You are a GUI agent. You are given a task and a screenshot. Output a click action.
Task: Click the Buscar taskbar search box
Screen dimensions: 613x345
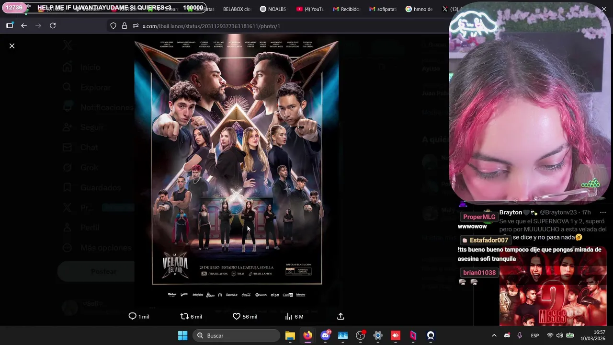tap(237, 335)
